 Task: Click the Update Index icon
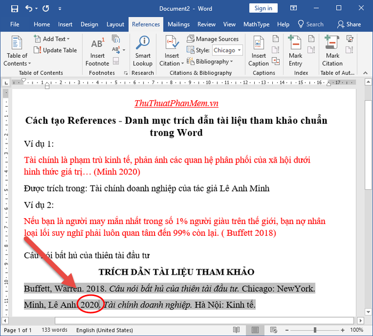(311, 50)
